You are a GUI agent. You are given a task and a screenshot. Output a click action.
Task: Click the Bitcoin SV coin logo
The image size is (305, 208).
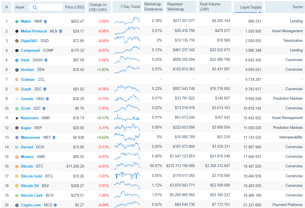point(17,186)
